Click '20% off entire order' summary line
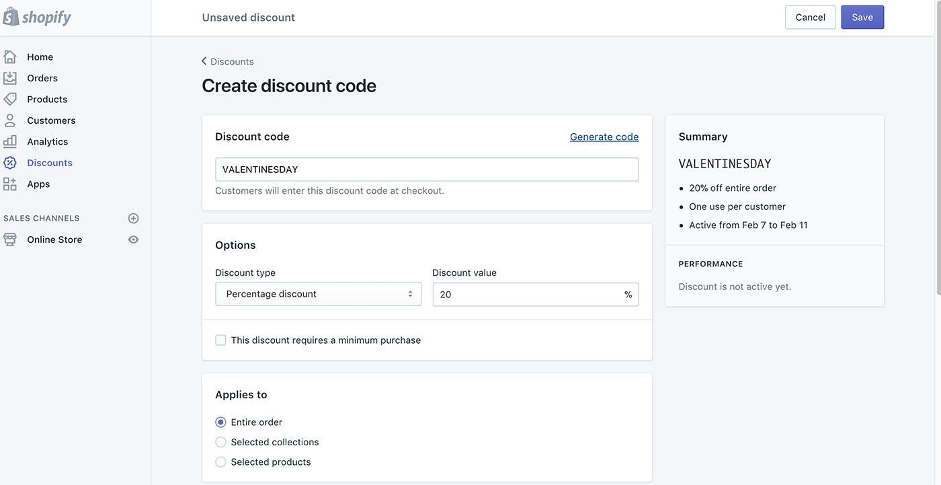This screenshot has height=485, width=941. pyautogui.click(x=733, y=188)
